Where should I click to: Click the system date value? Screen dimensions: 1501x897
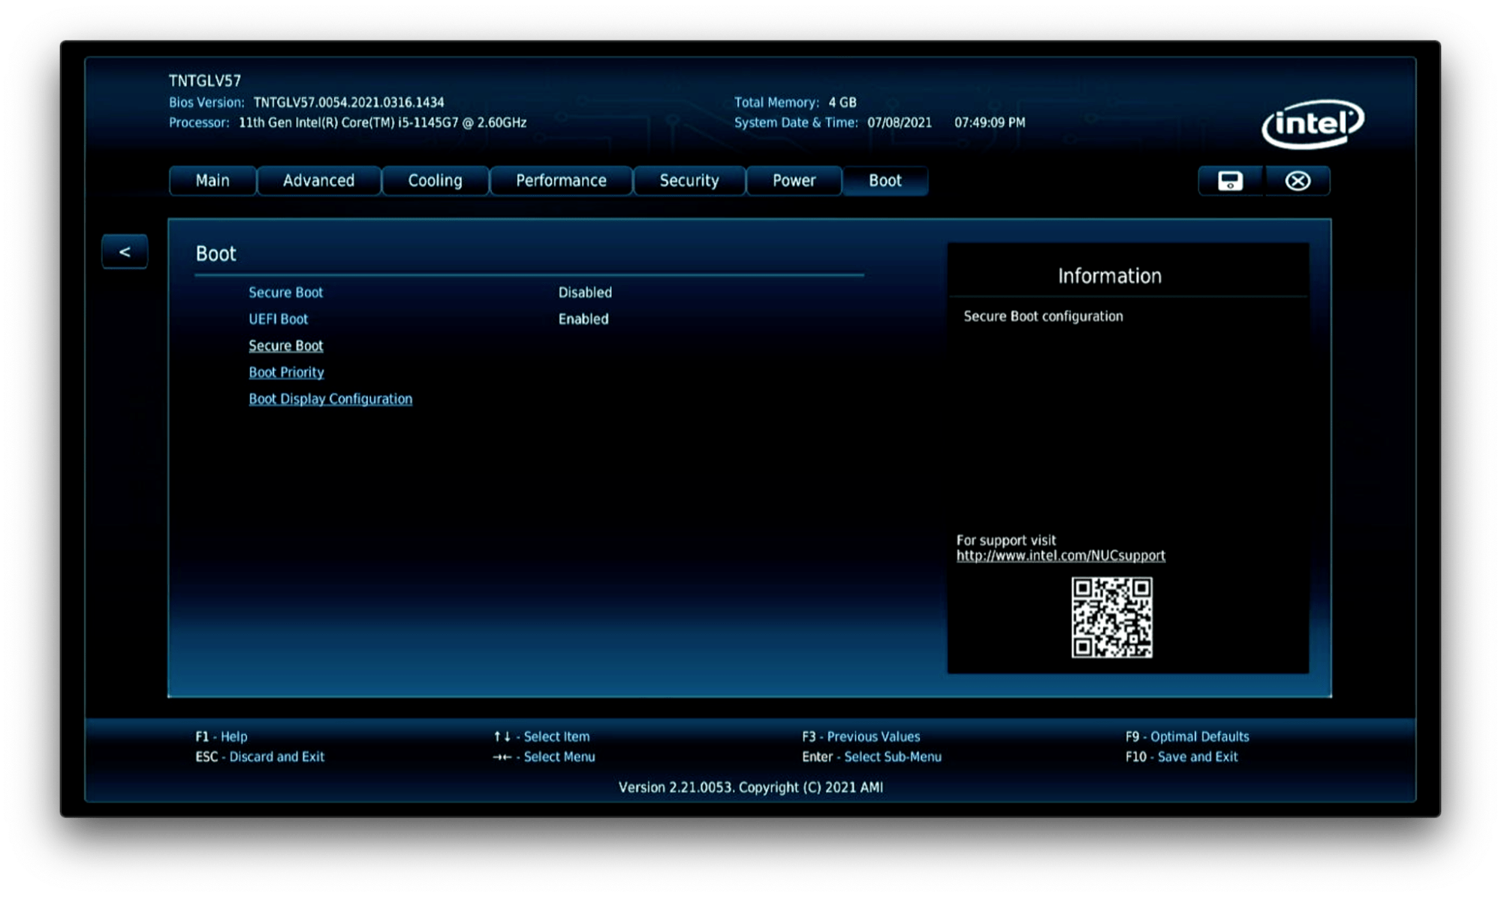pyautogui.click(x=899, y=122)
